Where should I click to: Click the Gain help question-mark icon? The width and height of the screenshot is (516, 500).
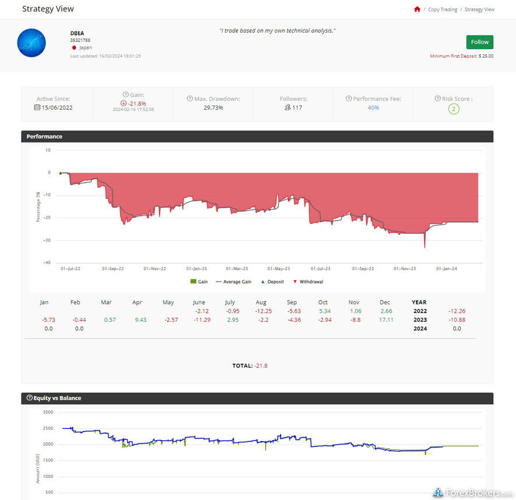click(125, 95)
